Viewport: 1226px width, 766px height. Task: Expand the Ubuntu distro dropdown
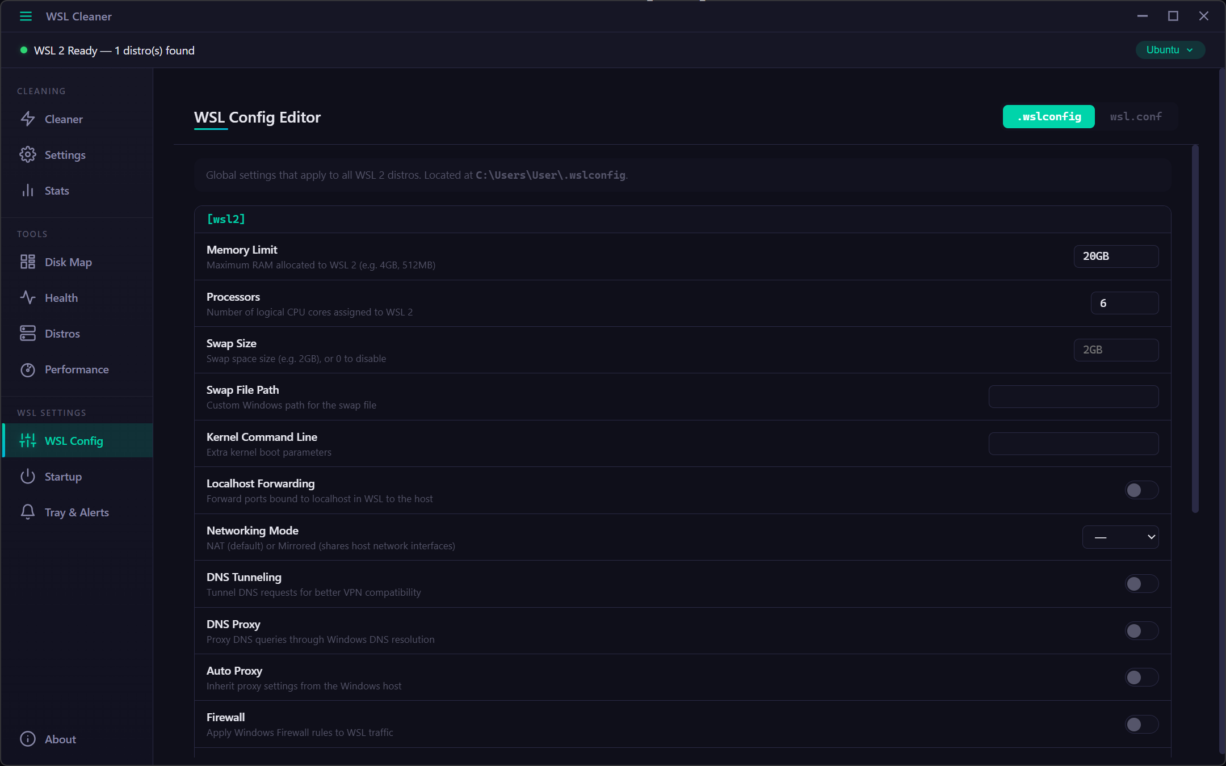pos(1170,50)
